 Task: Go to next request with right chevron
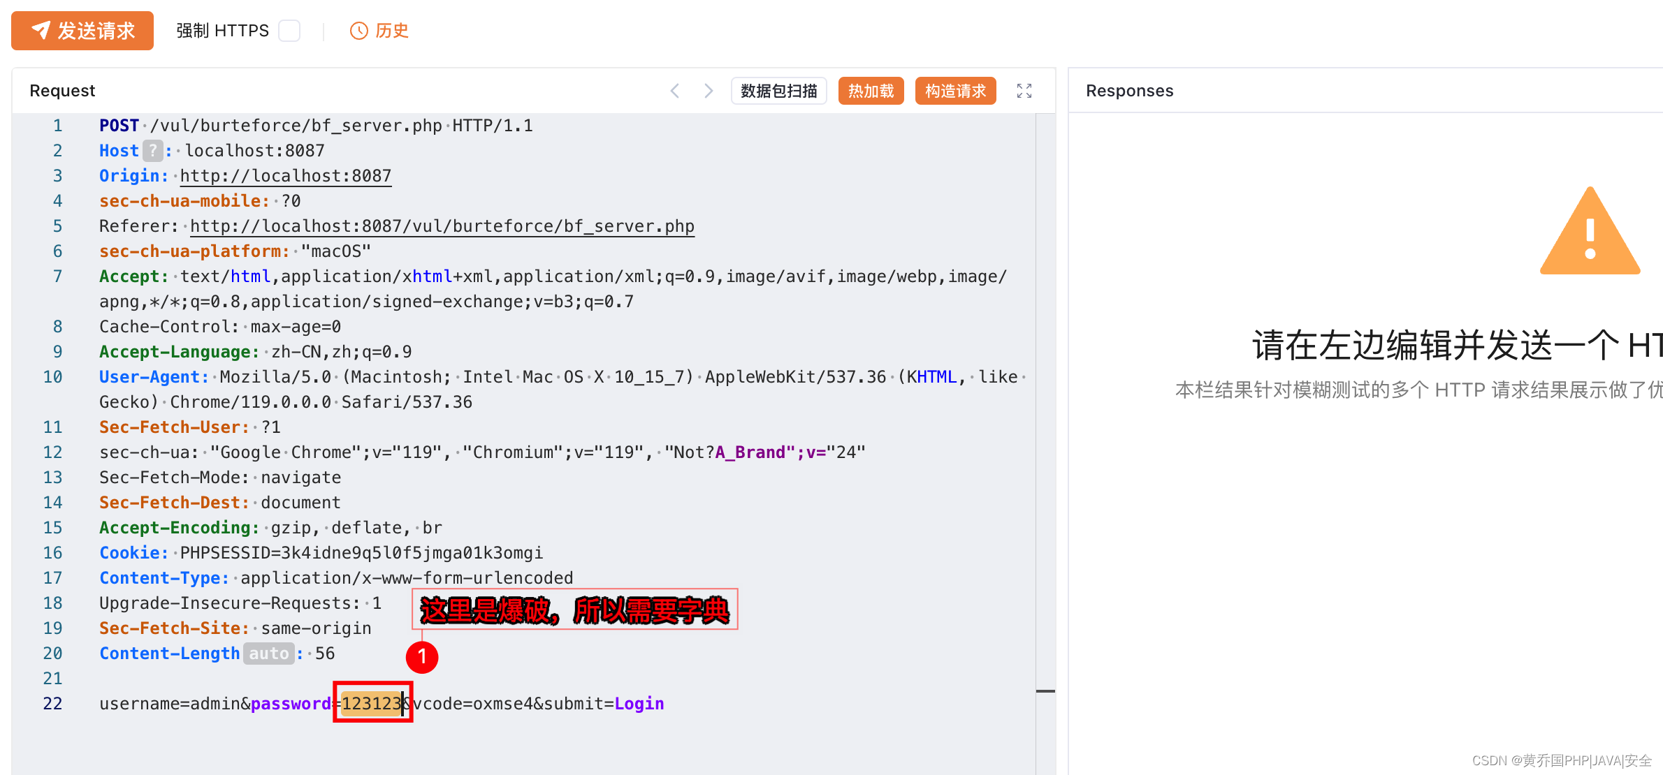click(x=709, y=91)
